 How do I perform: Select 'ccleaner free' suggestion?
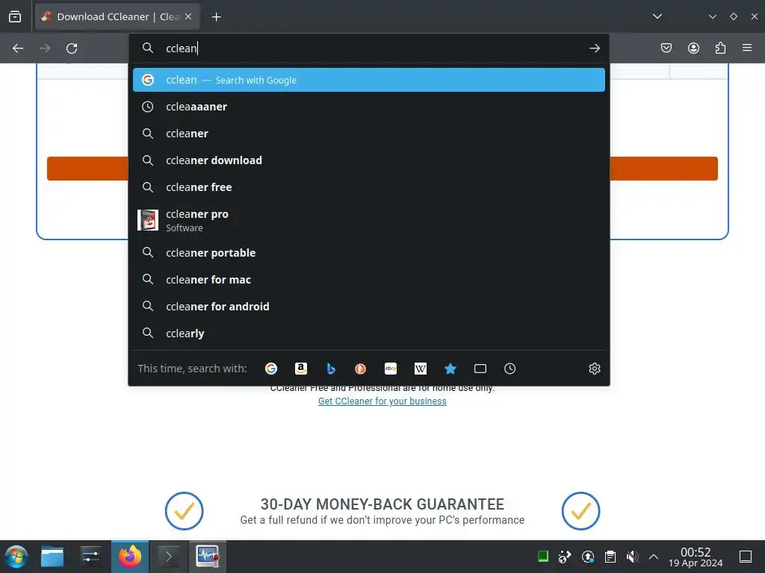[x=369, y=187]
